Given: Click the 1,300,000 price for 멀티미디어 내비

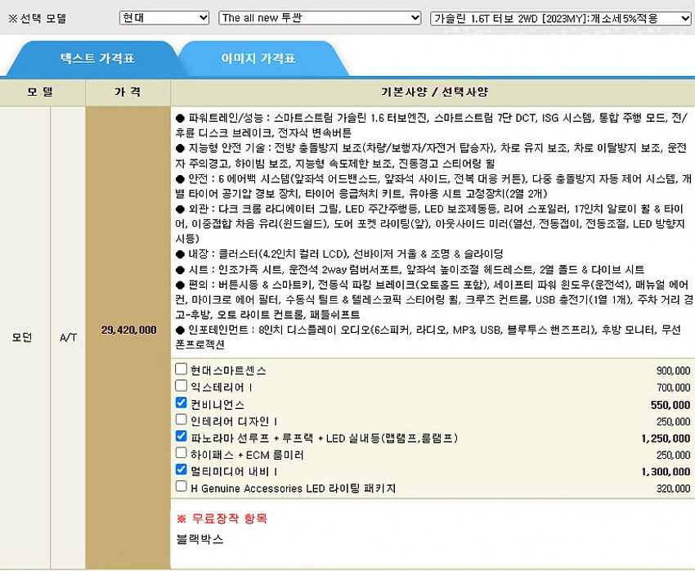Looking at the screenshot, I should [x=666, y=472].
